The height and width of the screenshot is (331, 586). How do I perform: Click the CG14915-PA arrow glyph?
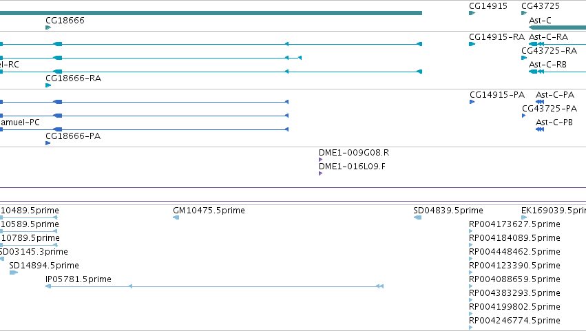point(472,102)
